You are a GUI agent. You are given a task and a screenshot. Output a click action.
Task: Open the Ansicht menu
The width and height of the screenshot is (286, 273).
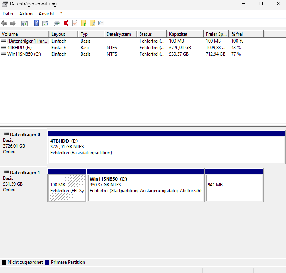46,14
